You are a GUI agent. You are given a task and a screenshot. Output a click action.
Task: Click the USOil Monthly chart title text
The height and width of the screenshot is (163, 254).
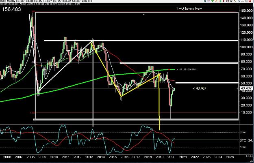pos(8,1)
